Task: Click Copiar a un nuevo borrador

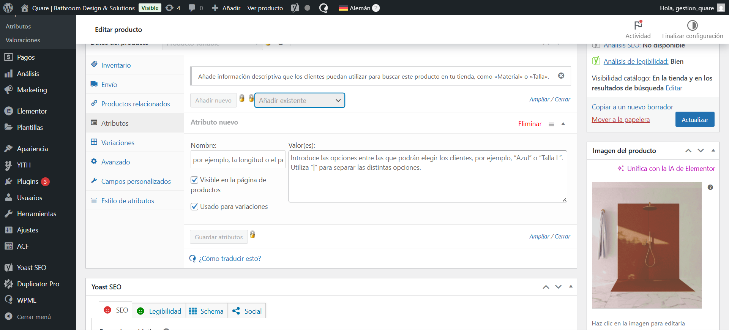Action: [632, 107]
